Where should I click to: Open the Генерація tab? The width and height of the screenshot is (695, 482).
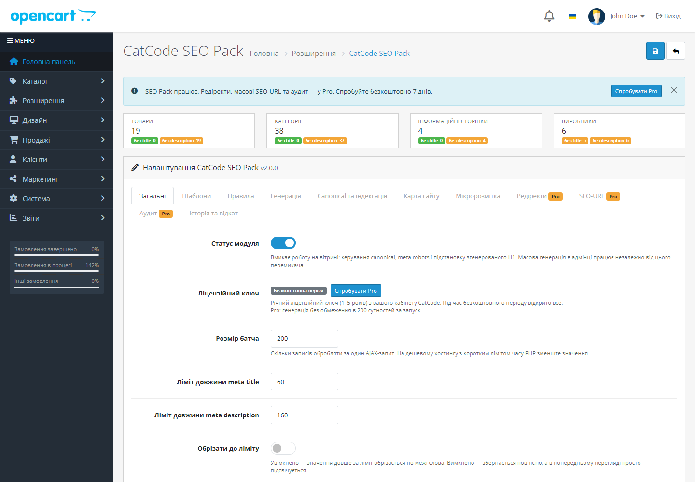(x=286, y=196)
